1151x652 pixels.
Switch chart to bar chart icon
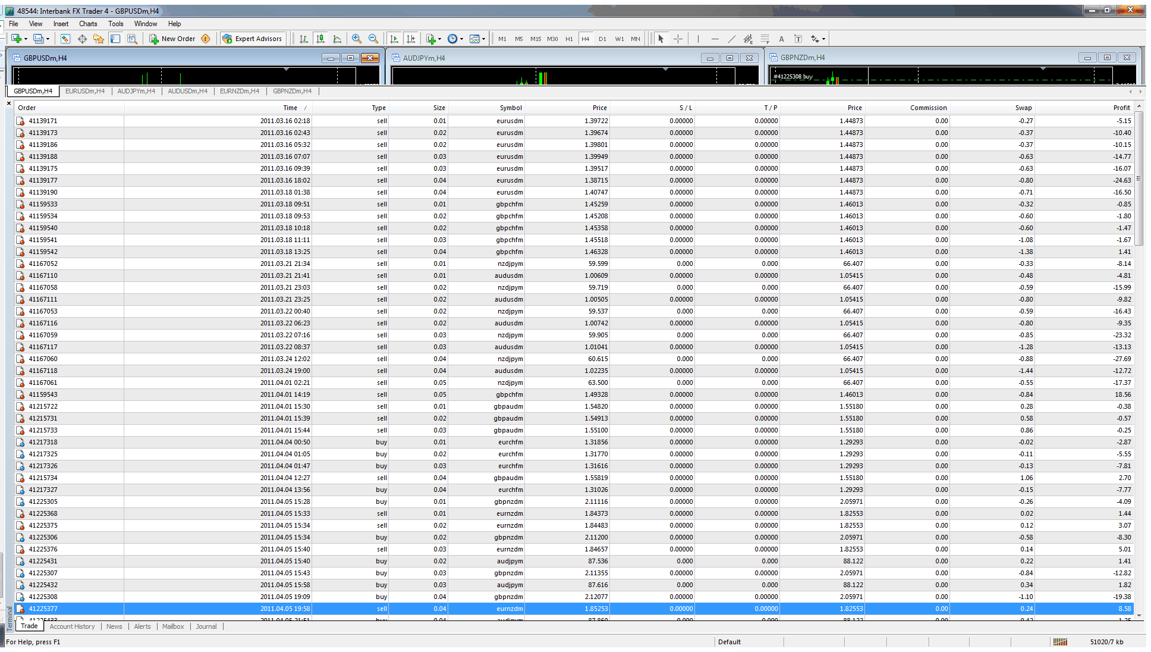[304, 39]
